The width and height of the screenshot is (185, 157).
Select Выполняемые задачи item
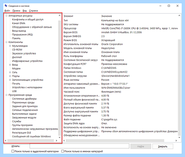(24, 114)
